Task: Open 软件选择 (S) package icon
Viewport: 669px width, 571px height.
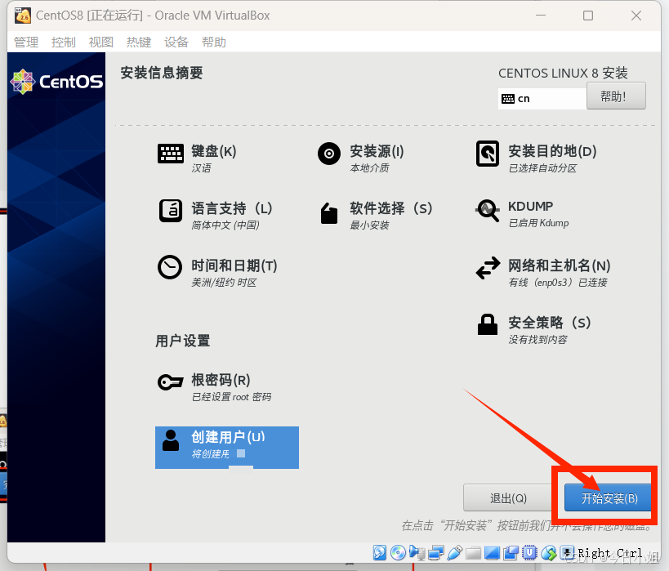Action: 329,212
